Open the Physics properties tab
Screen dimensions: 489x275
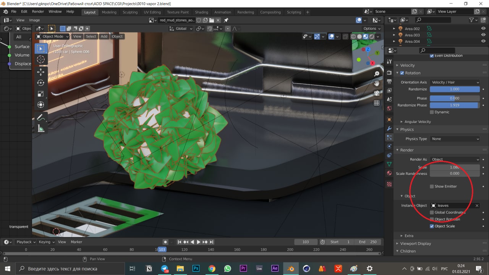point(389,146)
